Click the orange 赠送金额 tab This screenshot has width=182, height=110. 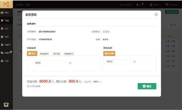109,53
